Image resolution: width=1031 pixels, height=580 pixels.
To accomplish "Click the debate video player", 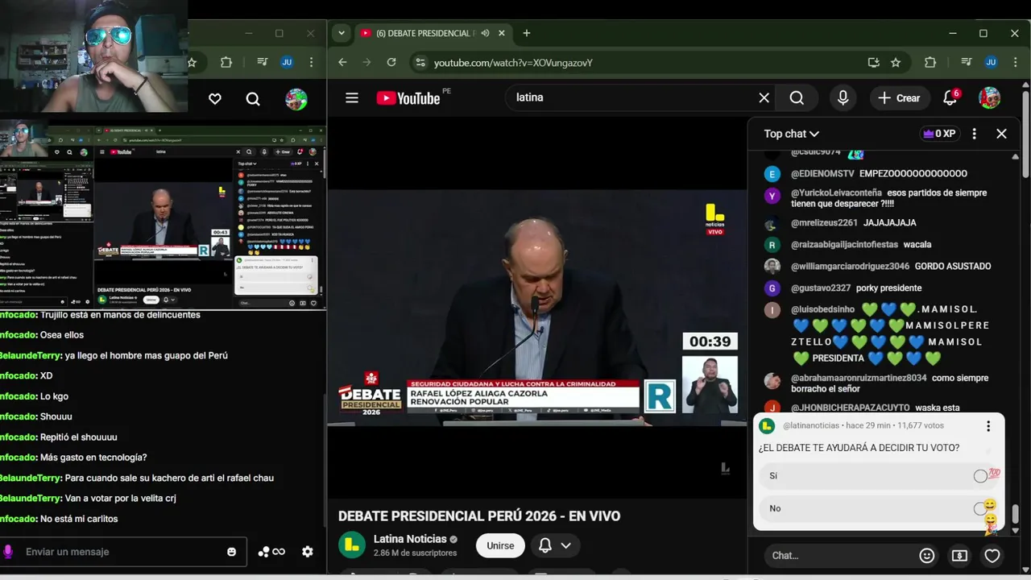I will pos(537,307).
